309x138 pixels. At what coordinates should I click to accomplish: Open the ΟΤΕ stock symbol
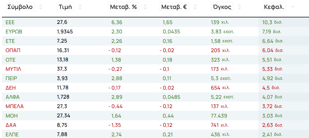pyautogui.click(x=11, y=60)
